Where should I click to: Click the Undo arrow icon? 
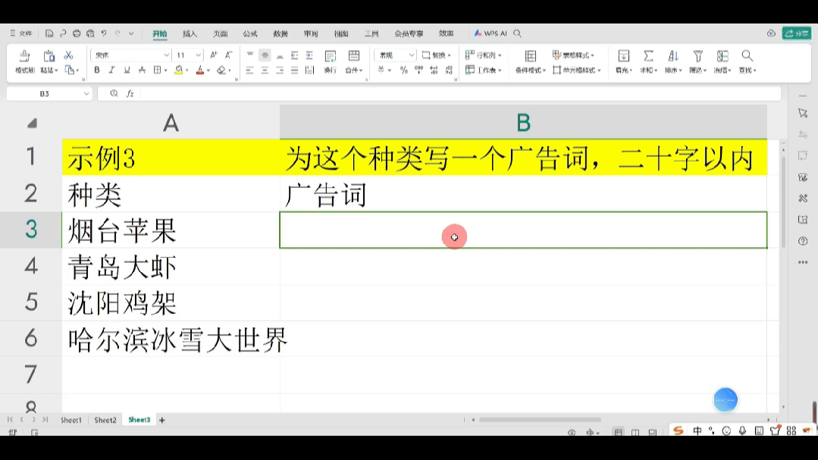point(104,33)
